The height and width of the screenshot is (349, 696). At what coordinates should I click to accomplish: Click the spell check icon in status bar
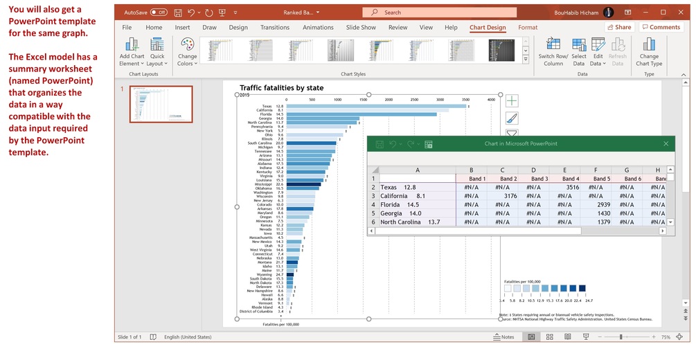pyautogui.click(x=153, y=337)
